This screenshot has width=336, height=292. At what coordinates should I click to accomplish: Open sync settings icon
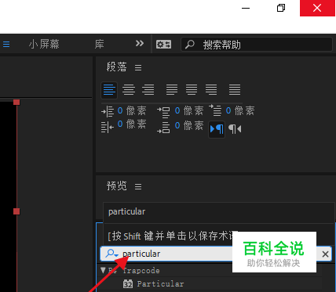pyautogui.click(x=163, y=45)
